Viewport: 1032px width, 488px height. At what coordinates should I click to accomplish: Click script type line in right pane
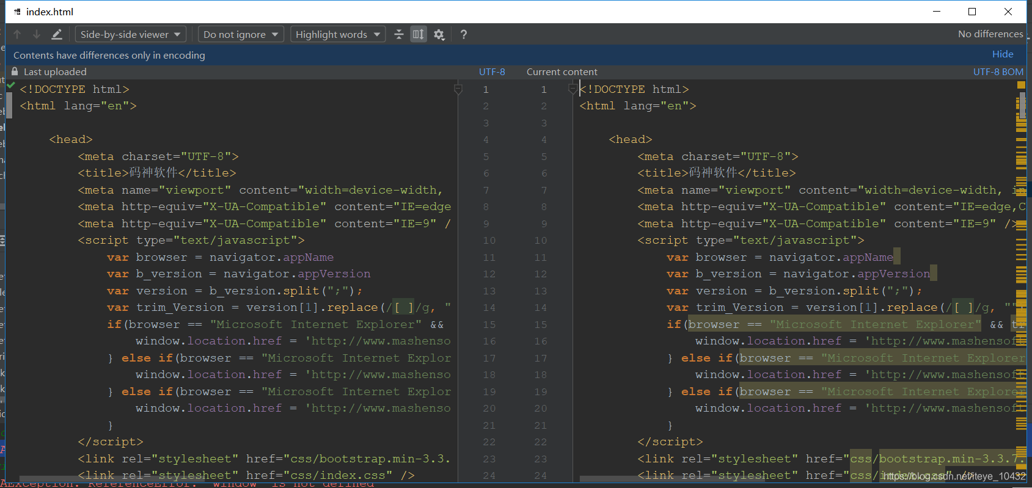(x=751, y=240)
